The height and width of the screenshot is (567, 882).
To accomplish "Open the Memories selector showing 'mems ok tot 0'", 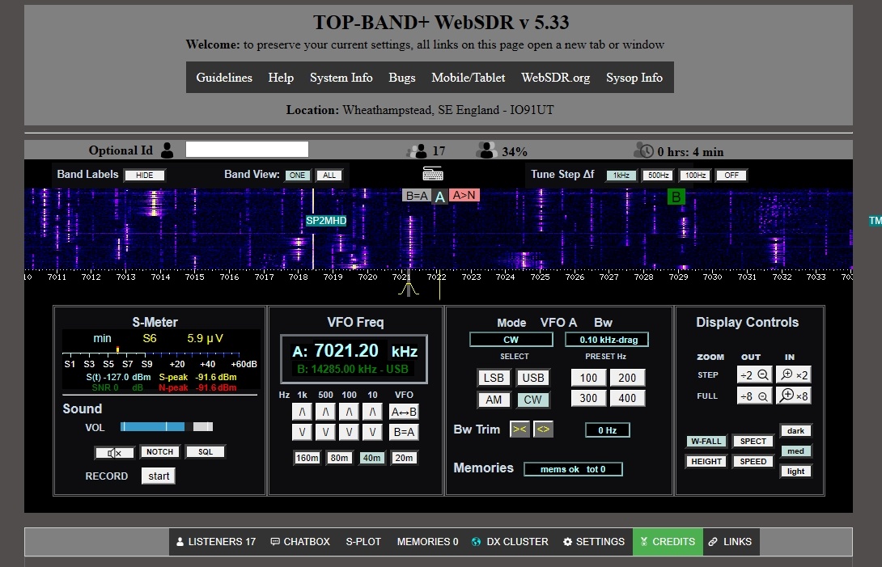I will (573, 468).
